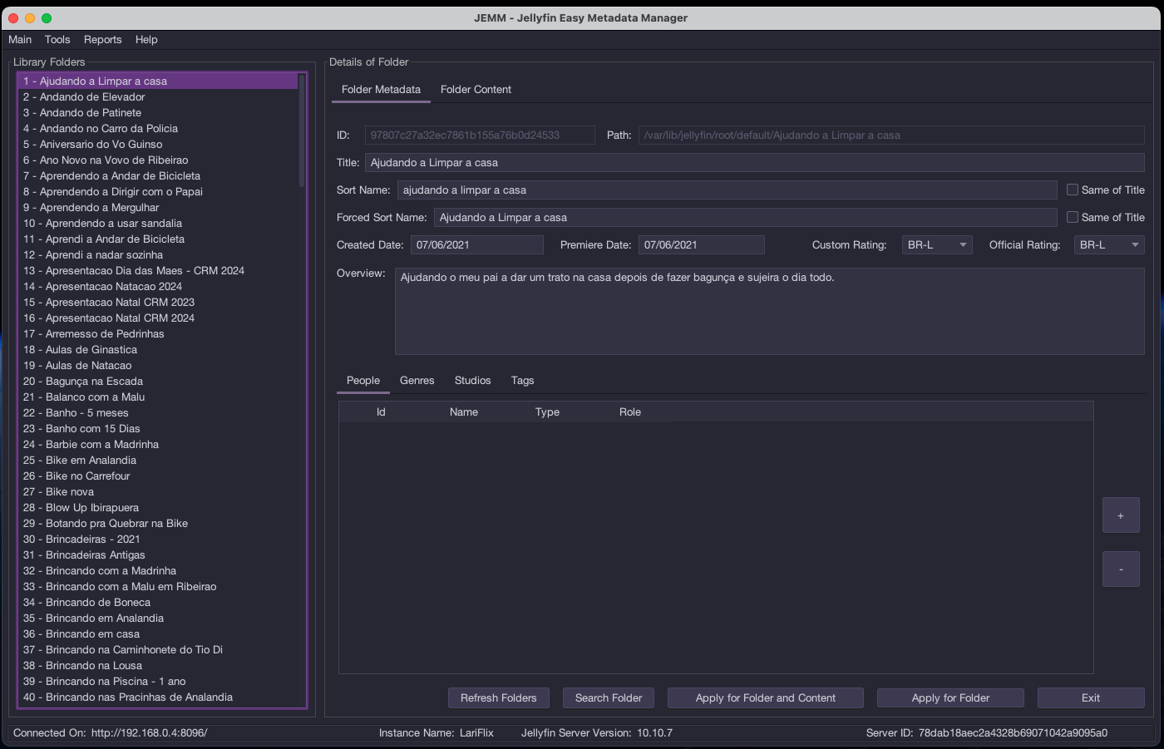The height and width of the screenshot is (749, 1164).
Task: Check Same of Title for Forced Sort Name
Action: click(x=1073, y=217)
